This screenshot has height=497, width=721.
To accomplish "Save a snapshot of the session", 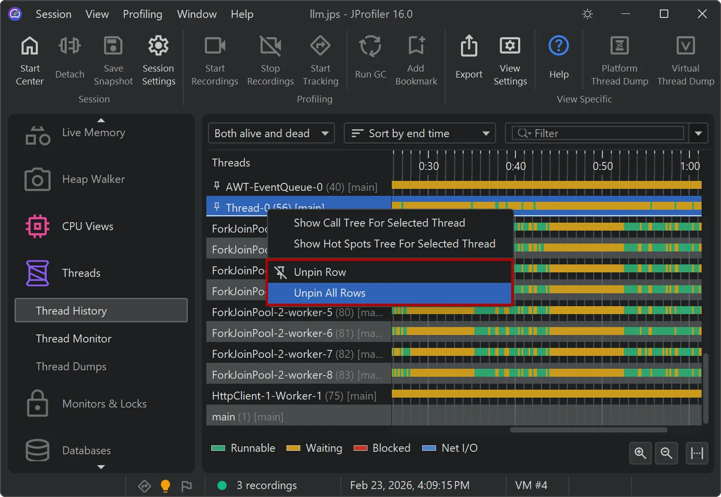I will [113, 60].
